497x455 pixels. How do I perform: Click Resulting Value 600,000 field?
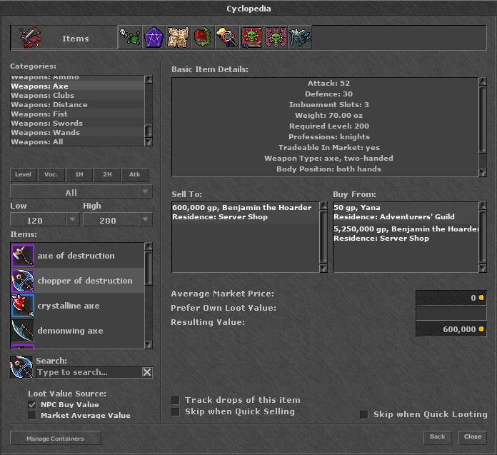(x=451, y=329)
